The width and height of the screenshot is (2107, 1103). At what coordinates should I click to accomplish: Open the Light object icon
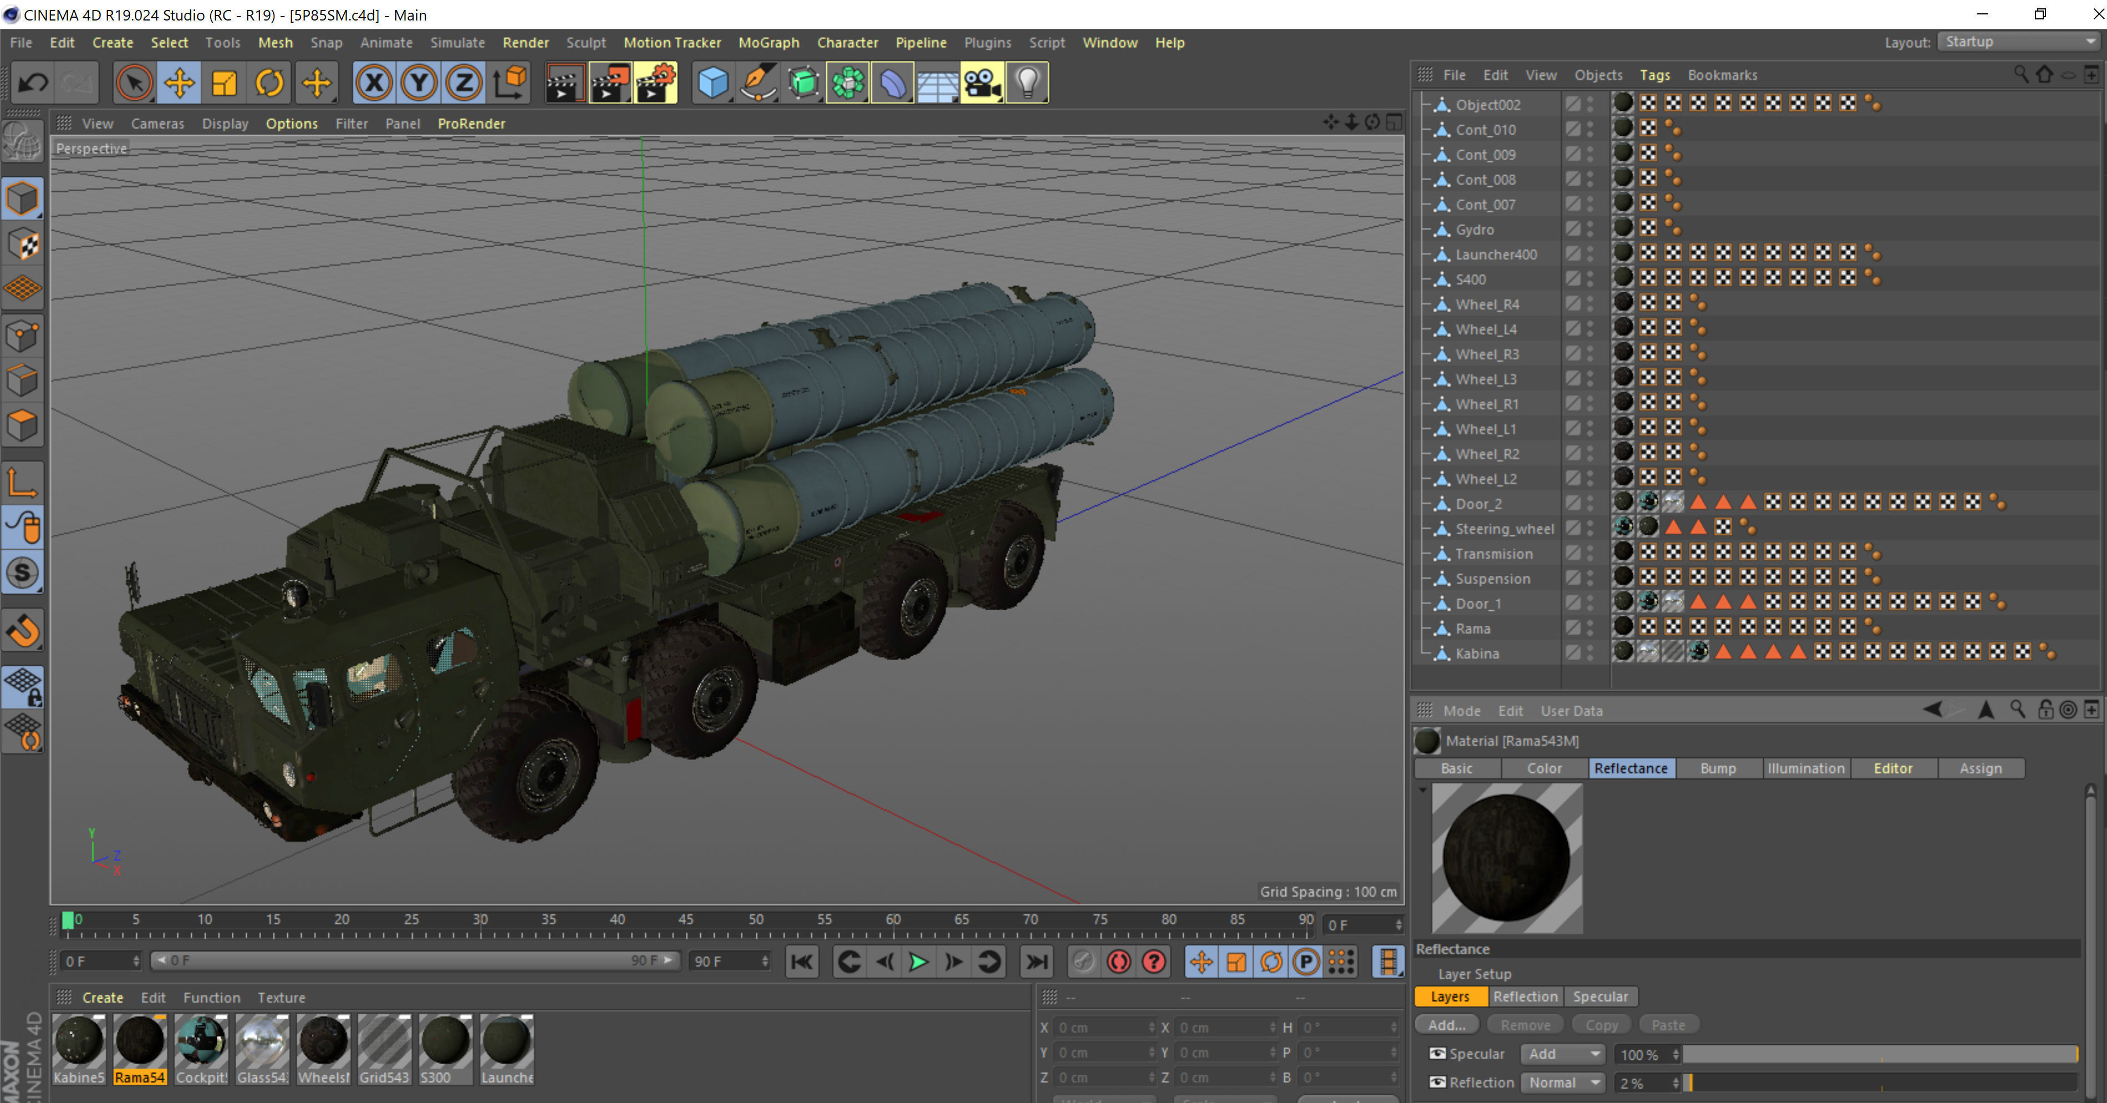[x=1027, y=83]
